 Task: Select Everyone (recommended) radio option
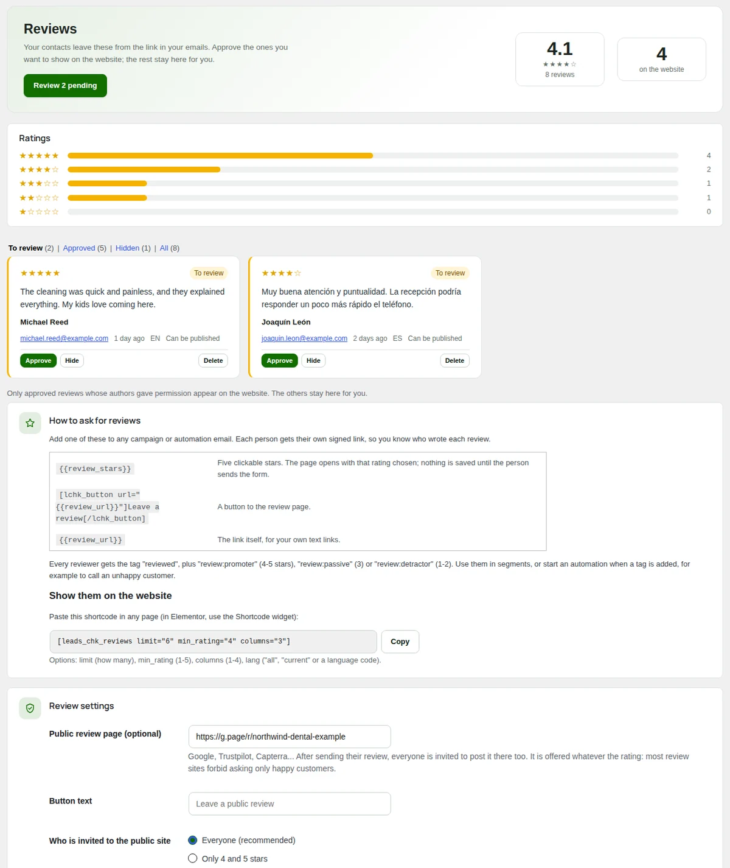[193, 841]
